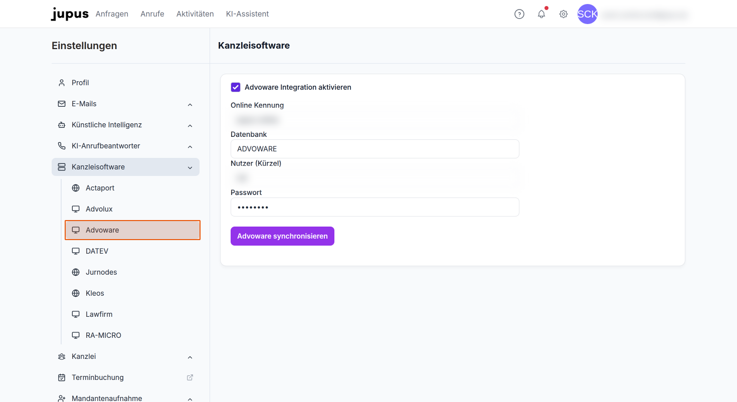
Task: Click the E-Mails envelope icon
Action: tap(62, 104)
